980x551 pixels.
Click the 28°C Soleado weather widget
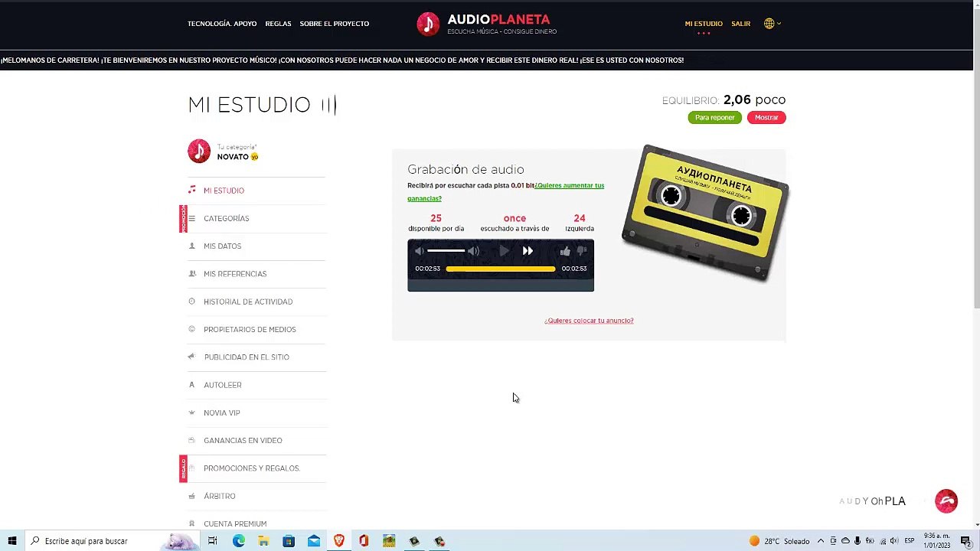779,541
